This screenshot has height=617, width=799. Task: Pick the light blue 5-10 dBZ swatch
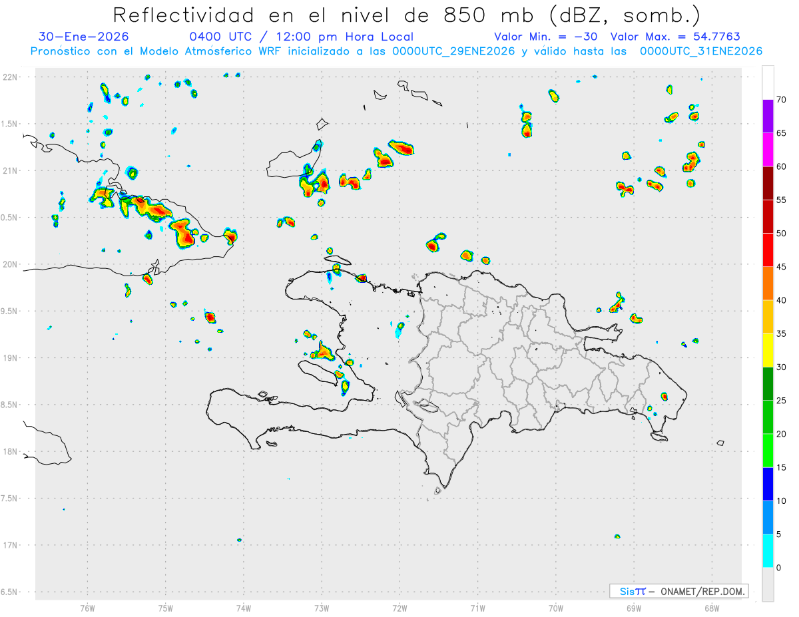[768, 518]
